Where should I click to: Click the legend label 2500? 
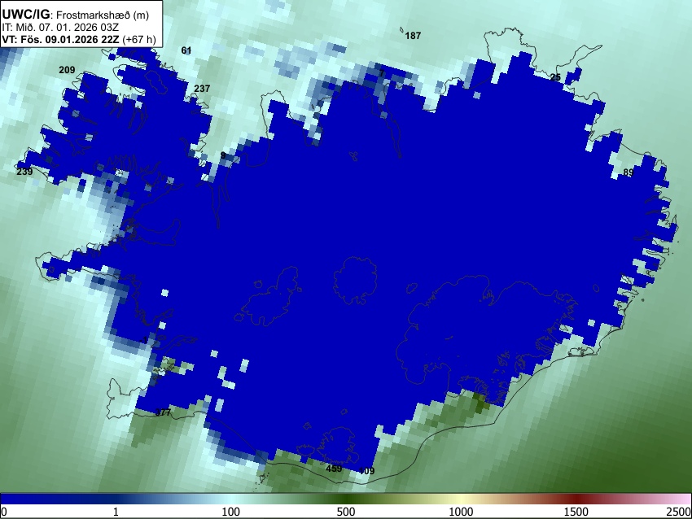point(679,512)
